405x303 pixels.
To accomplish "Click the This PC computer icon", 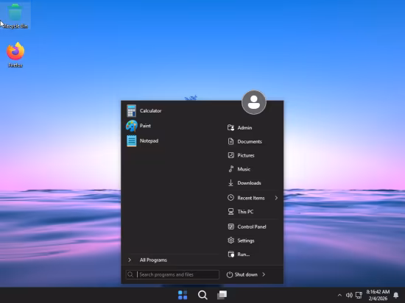I will (230, 212).
